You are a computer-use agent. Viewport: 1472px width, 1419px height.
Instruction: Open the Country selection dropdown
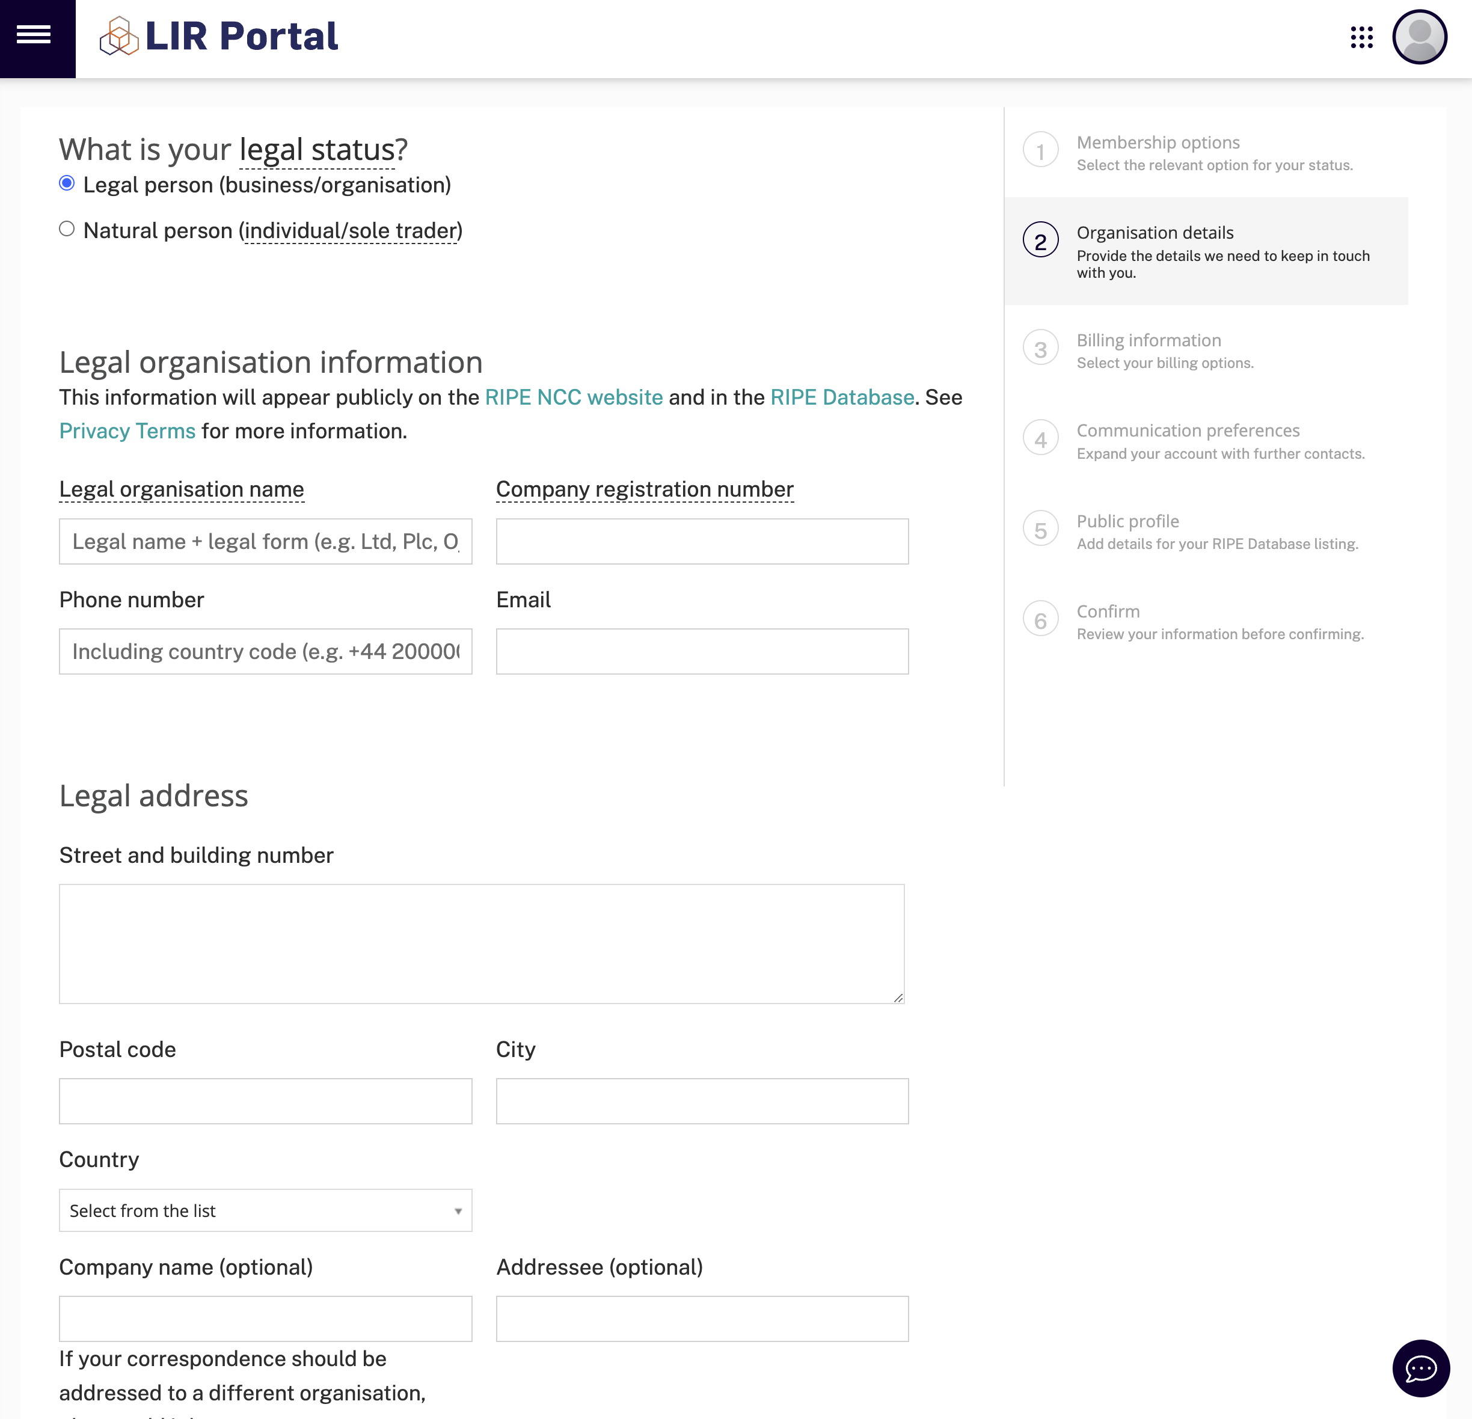tap(265, 1210)
